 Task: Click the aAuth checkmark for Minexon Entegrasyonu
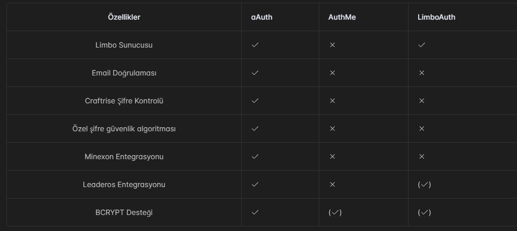coord(255,156)
